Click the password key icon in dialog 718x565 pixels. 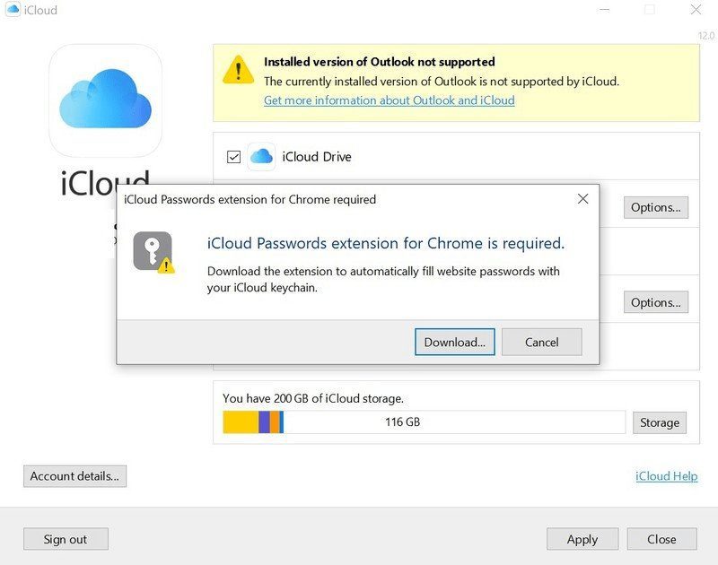(153, 251)
